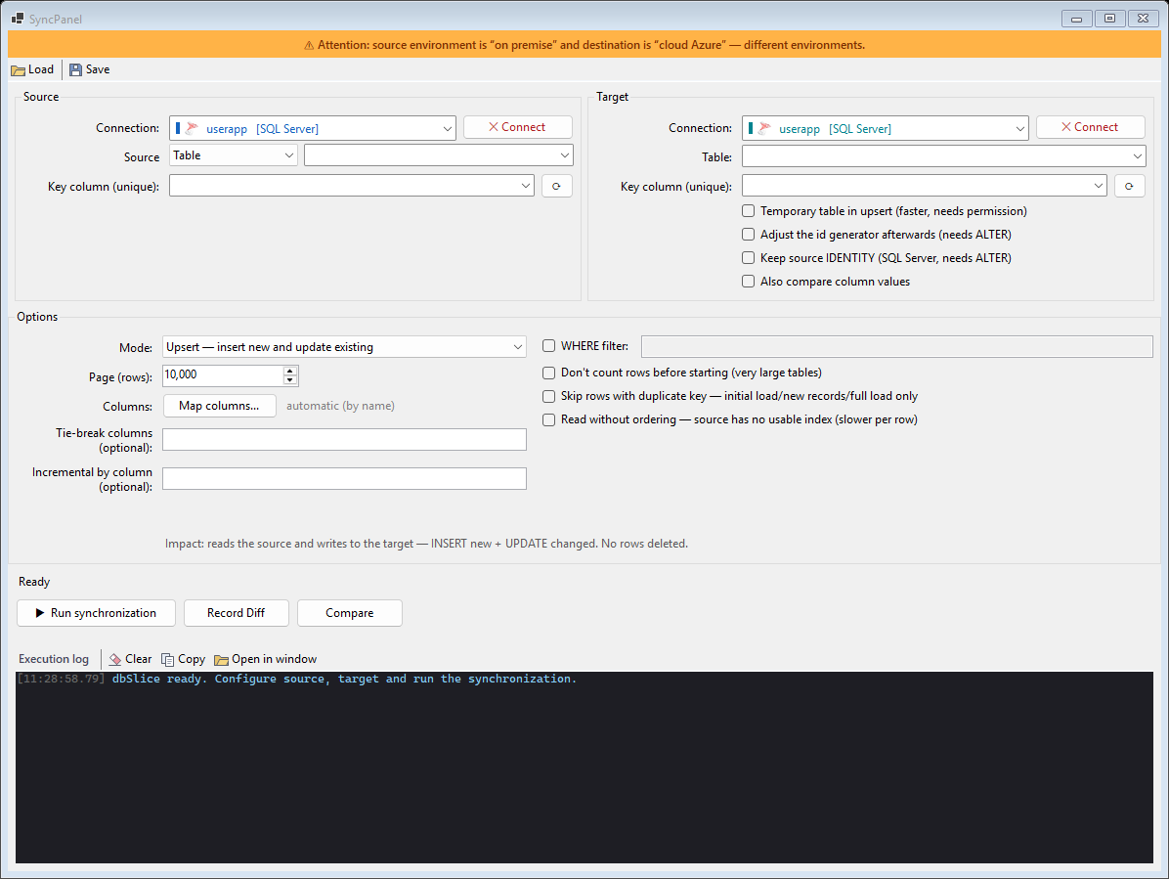Image resolution: width=1169 pixels, height=879 pixels.
Task: Minimize the SyncPanel window
Action: coord(1076,19)
